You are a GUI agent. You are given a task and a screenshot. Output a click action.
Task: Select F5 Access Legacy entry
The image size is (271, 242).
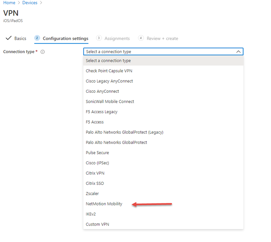(x=102, y=112)
